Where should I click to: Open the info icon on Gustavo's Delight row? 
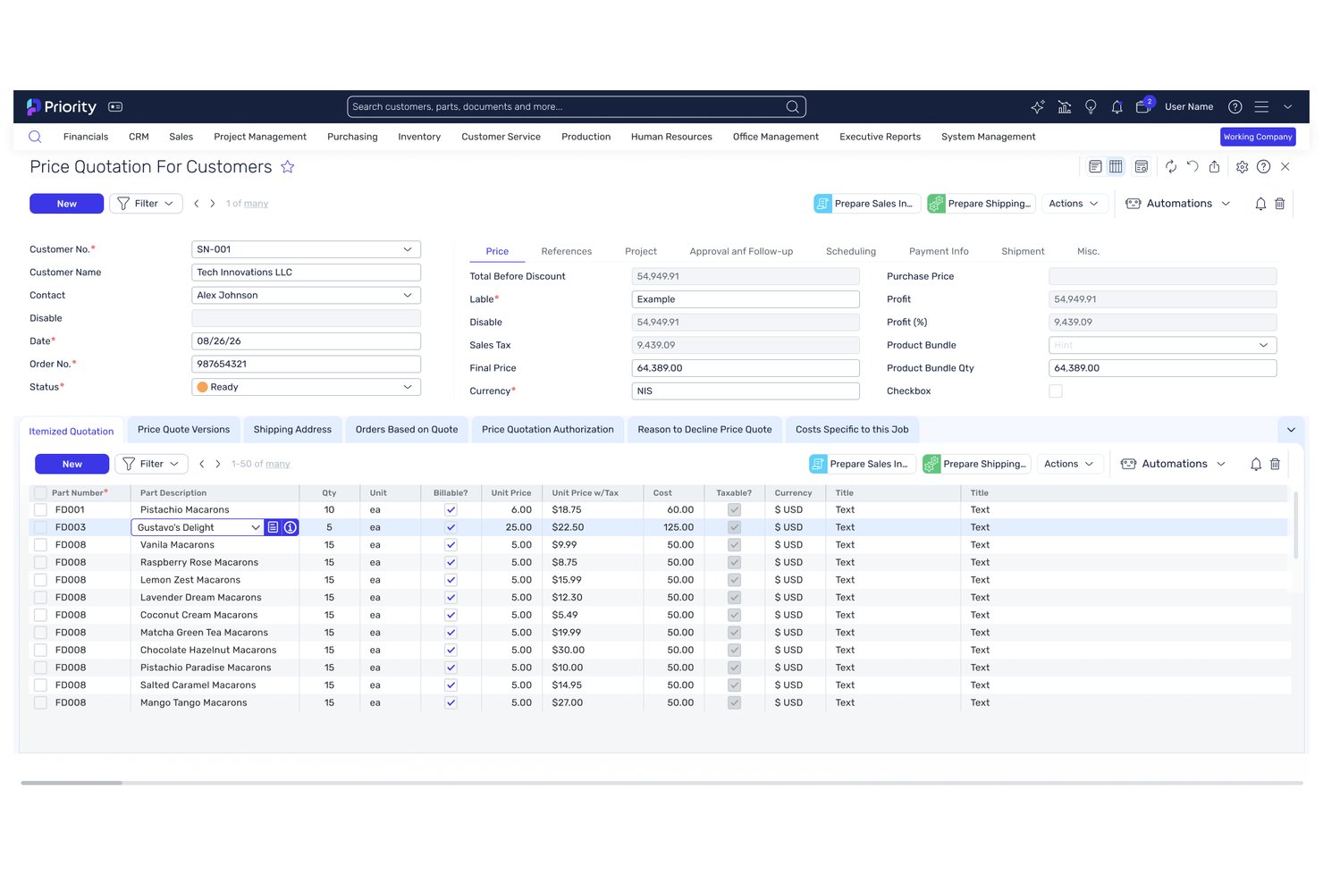[x=291, y=527]
